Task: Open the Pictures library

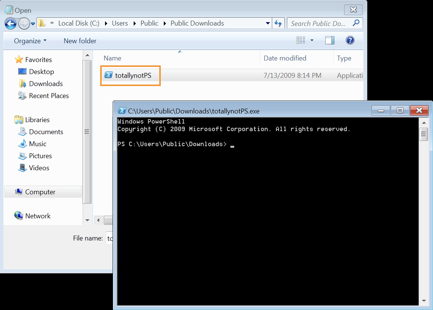Action: pyautogui.click(x=40, y=156)
